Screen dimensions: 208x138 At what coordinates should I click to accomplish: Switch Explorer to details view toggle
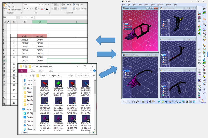[90, 132]
